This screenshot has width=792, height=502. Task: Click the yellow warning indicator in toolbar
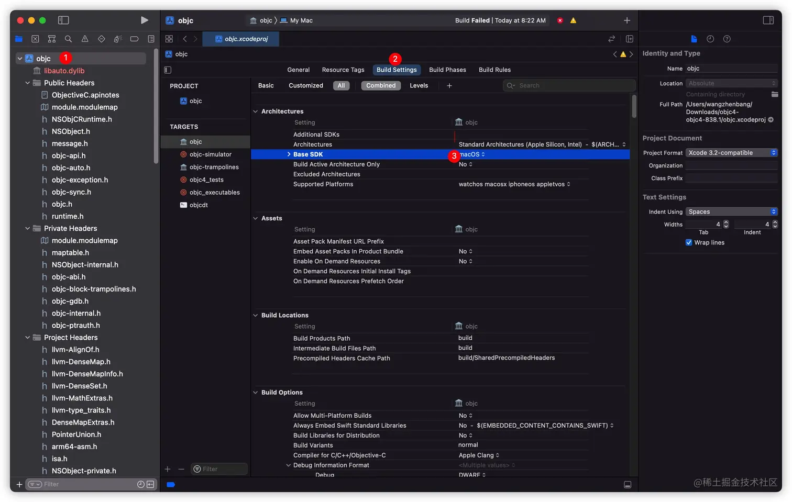[573, 20]
